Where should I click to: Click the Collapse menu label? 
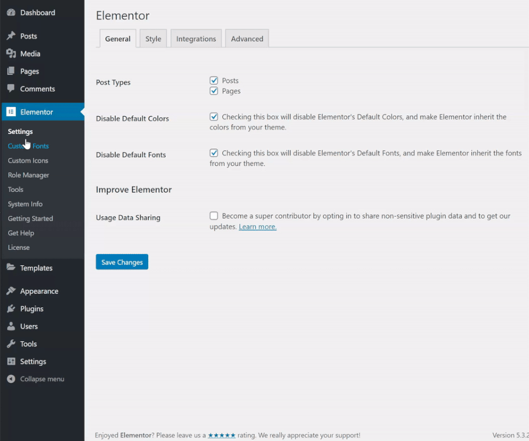tap(42, 379)
